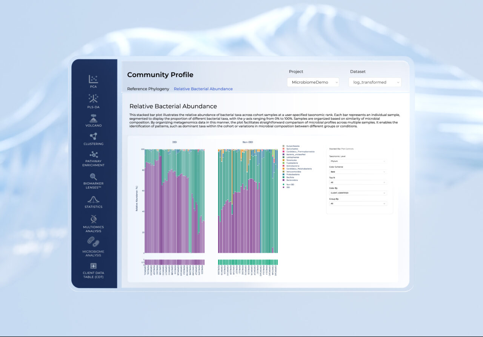
Task: Select the Multiomics Analysis DNA icon
Action: [93, 219]
